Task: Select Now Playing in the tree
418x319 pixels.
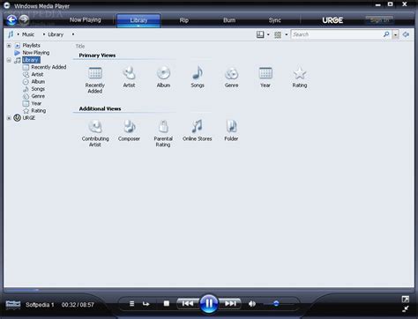Action: [36, 53]
